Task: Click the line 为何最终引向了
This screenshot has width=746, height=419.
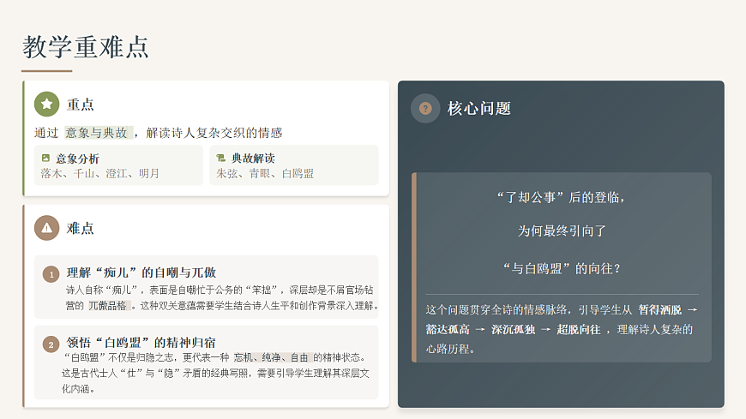Action: 562,231
